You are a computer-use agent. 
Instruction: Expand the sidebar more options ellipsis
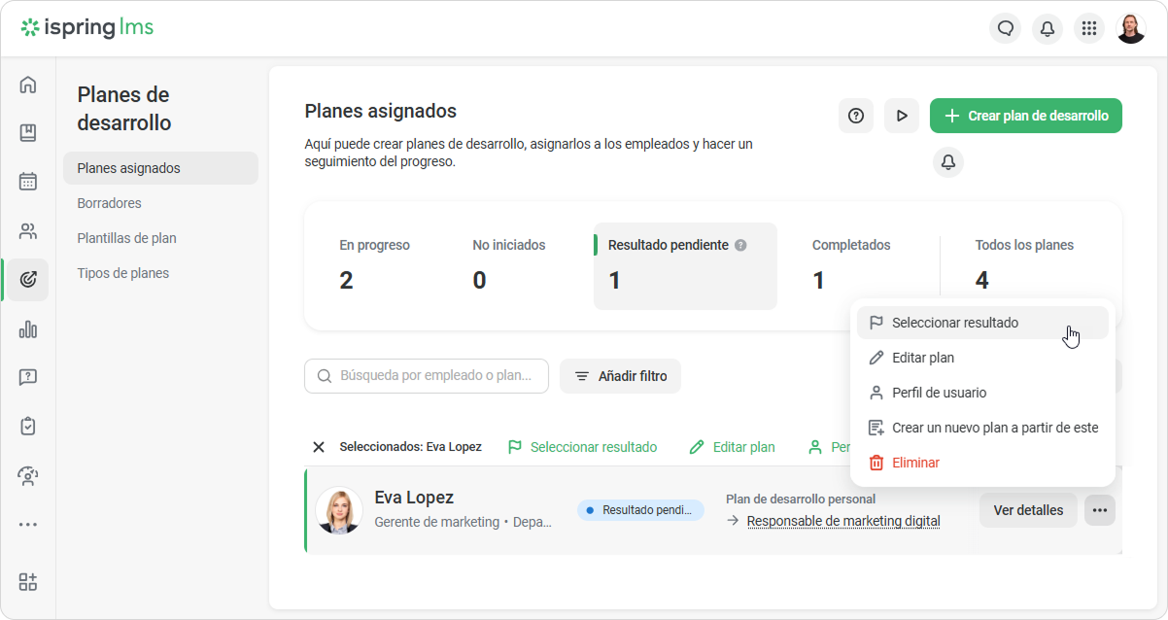click(x=28, y=525)
